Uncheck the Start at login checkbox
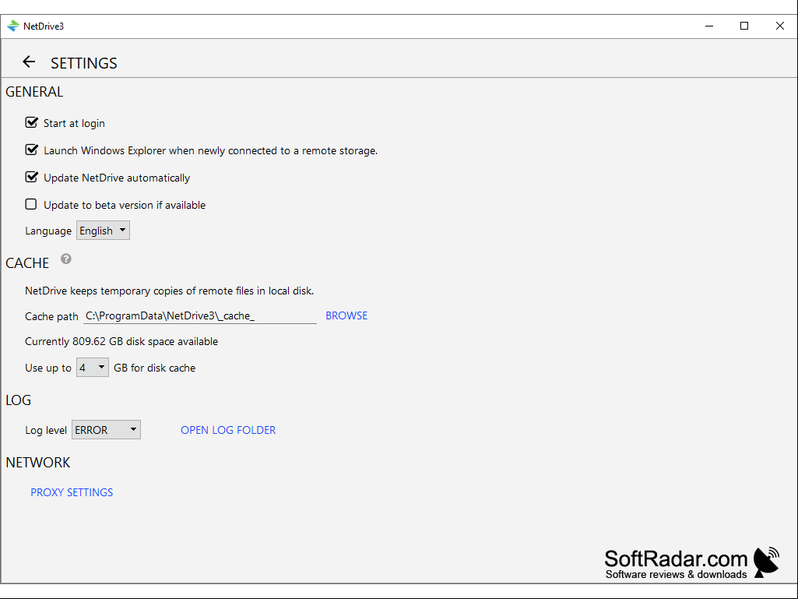 tap(32, 123)
